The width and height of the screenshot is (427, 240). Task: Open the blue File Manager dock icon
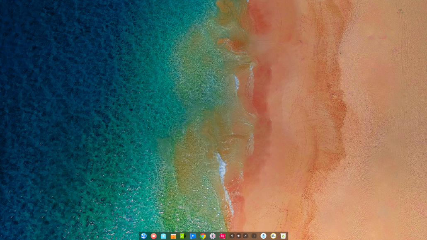(163, 236)
